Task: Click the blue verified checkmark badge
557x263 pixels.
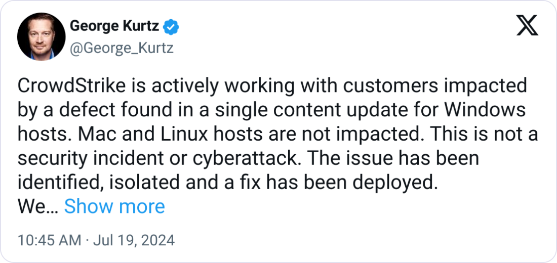Action: [171, 27]
